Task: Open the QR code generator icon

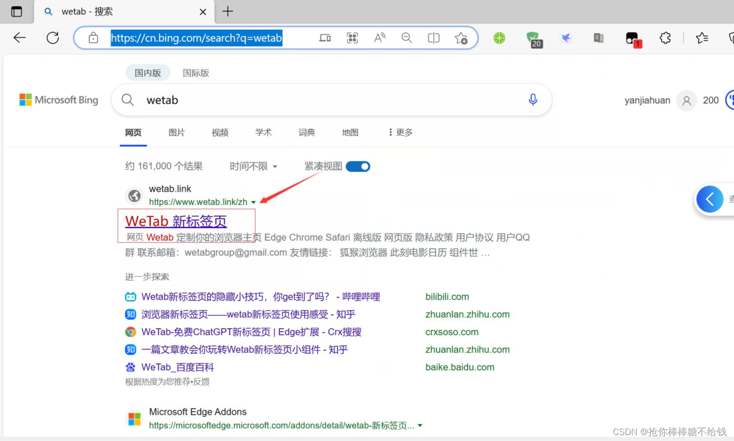Action: pos(352,38)
